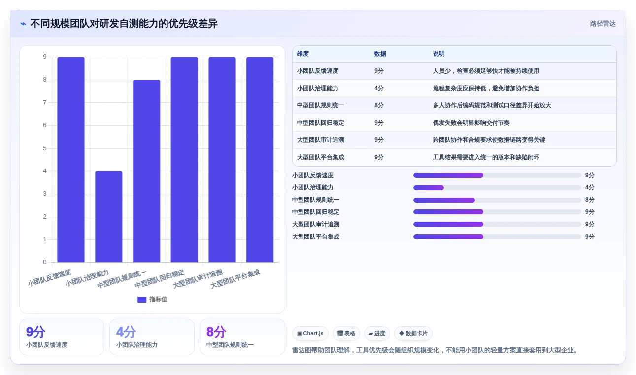Click the 大型团队平台集成 progress bar
The height and width of the screenshot is (375, 636).
click(497, 237)
